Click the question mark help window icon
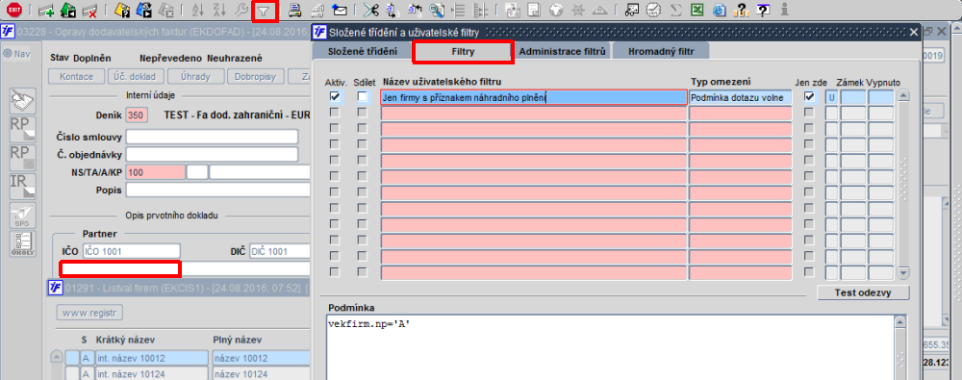The height and width of the screenshot is (380, 962). click(763, 10)
